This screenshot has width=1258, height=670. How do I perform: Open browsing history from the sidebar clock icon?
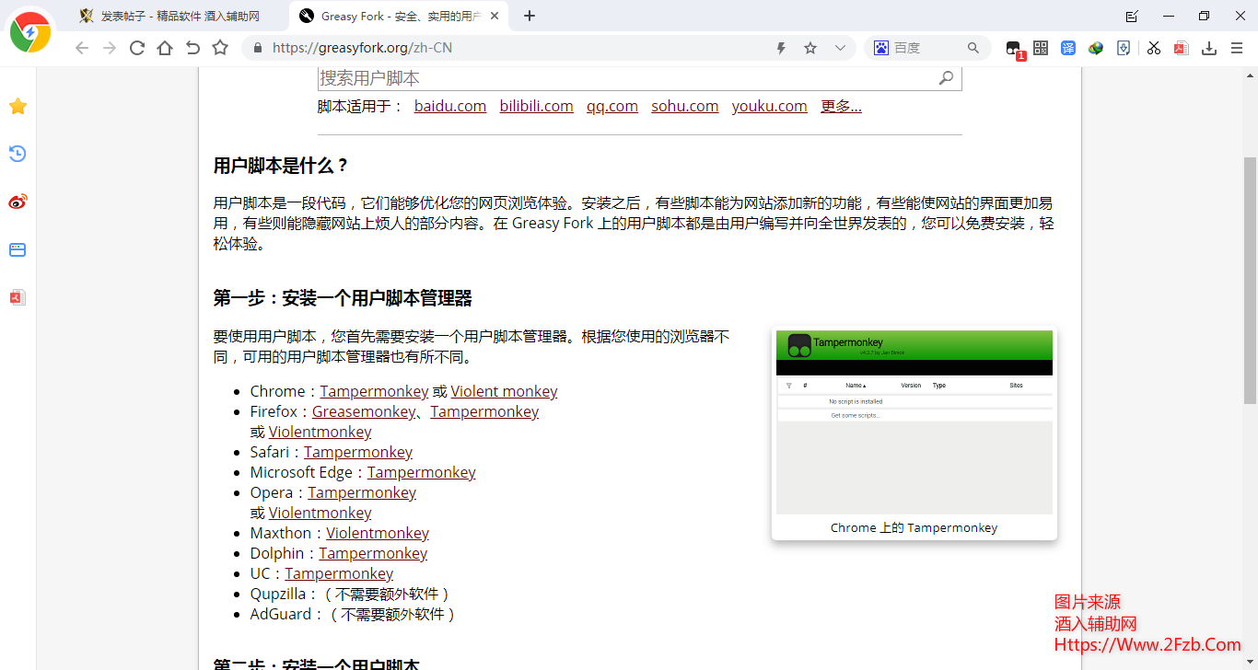click(x=17, y=154)
